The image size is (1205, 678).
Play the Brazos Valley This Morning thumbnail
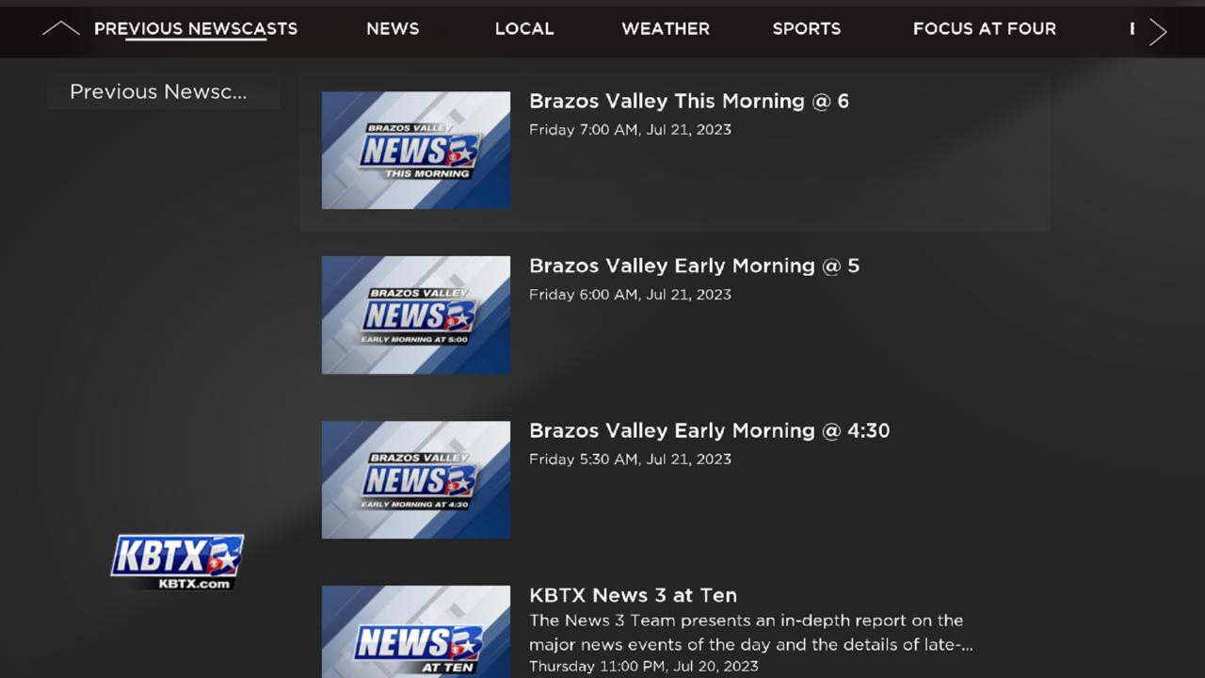click(x=416, y=151)
